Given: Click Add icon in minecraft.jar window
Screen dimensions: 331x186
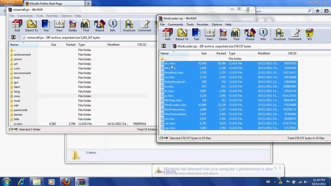Looking at the screenshot, I should [x=17, y=26].
